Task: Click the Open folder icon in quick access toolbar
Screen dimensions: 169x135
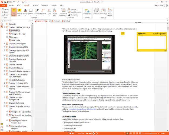Action: tap(5, 2)
